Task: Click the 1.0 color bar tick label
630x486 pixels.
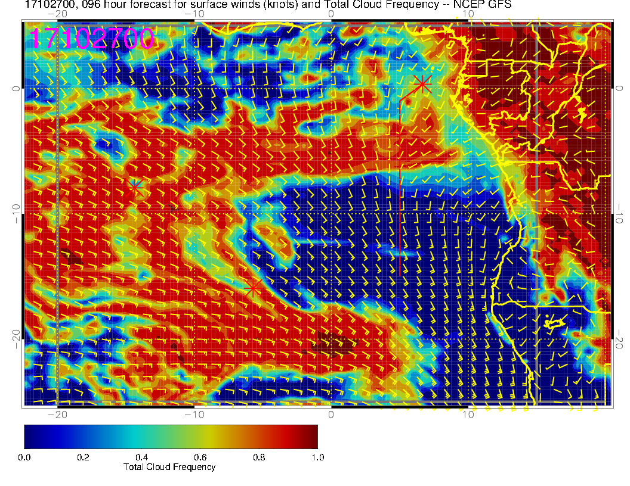Action: point(318,457)
